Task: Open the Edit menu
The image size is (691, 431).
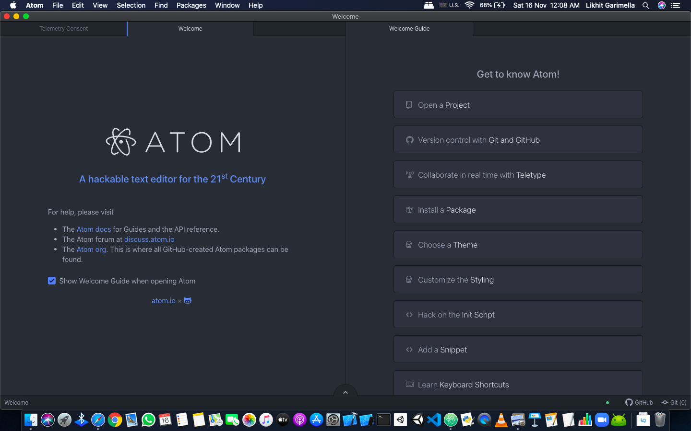Action: [x=78, y=5]
